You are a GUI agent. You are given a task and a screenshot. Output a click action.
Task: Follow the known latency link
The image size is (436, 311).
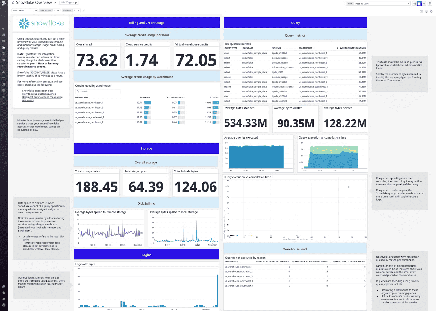point(26,76)
